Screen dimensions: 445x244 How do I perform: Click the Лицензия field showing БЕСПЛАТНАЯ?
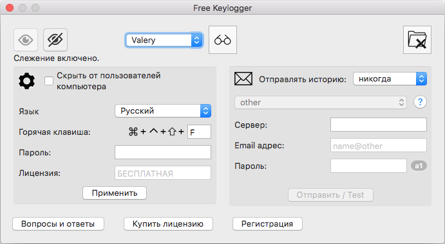[163, 173]
